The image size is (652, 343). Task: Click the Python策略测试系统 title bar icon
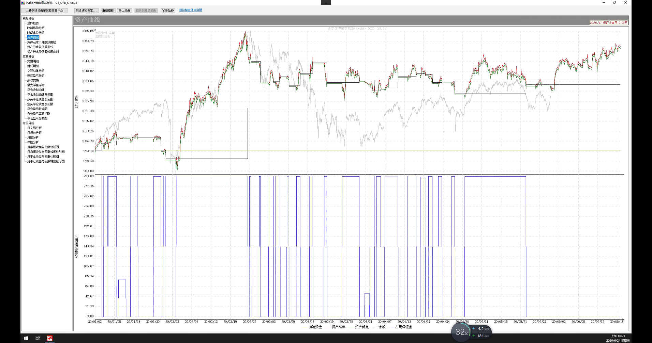coord(23,3)
